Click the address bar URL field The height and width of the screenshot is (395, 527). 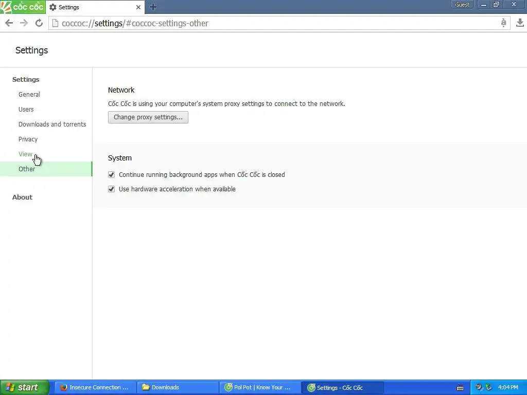click(279, 23)
